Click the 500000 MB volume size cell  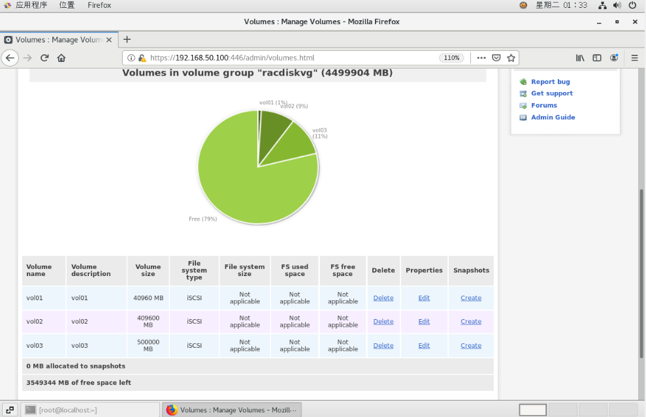pos(148,346)
